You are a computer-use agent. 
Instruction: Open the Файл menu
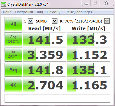click(x=7, y=12)
